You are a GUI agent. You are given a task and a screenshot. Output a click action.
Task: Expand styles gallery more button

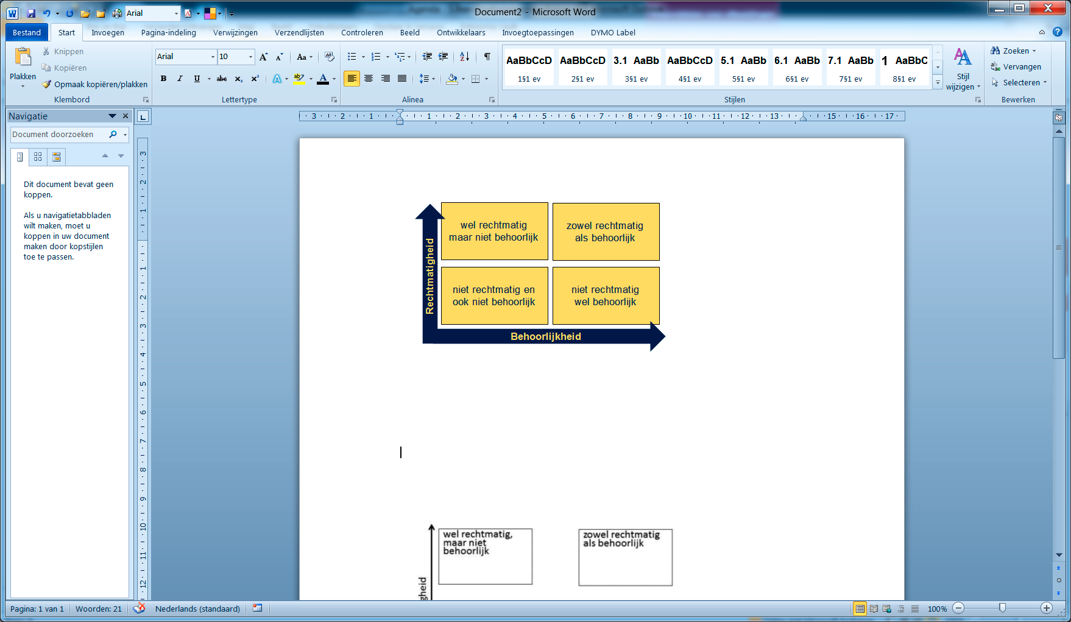[938, 82]
